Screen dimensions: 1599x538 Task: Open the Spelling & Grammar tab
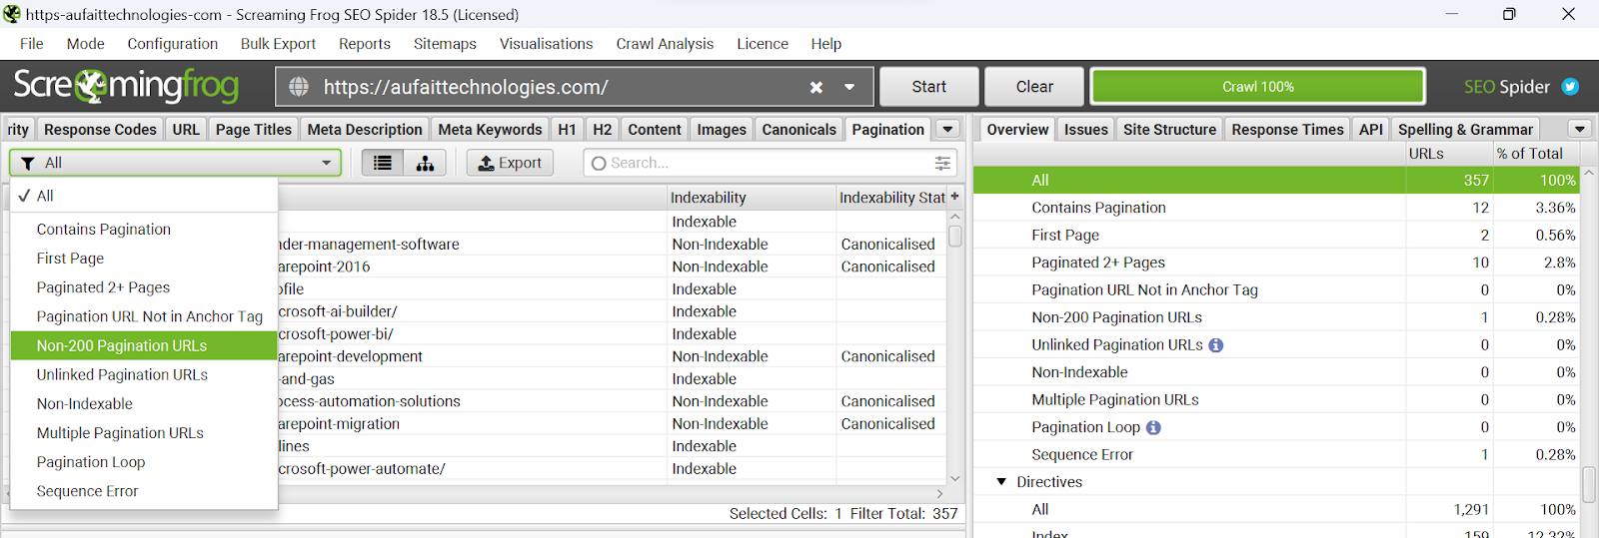[1465, 129]
